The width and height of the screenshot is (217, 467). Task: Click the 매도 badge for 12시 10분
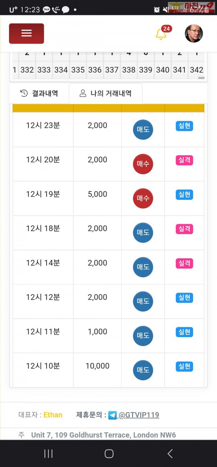pos(143,370)
